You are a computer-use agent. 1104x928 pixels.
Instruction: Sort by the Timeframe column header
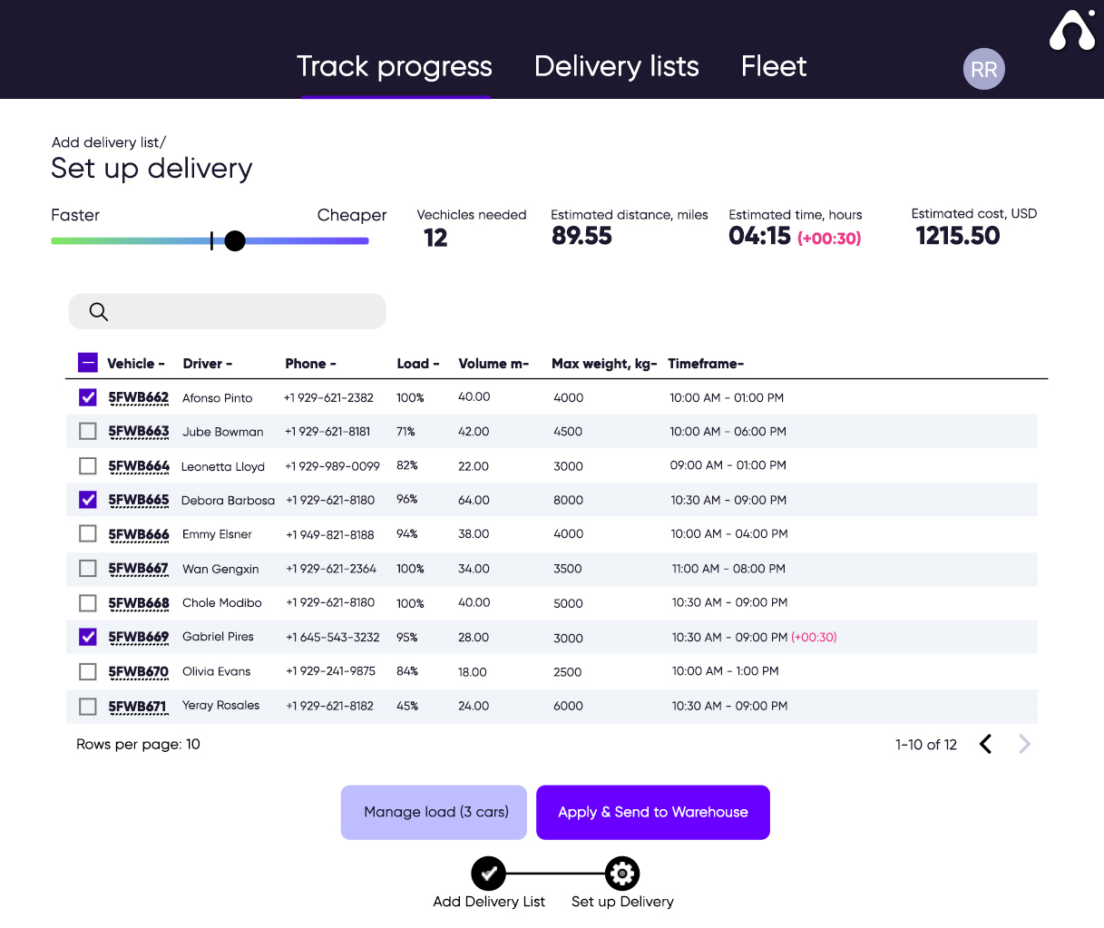click(x=706, y=364)
